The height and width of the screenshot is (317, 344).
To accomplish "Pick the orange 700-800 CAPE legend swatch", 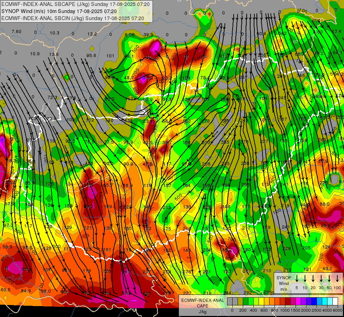I will click(272, 301).
